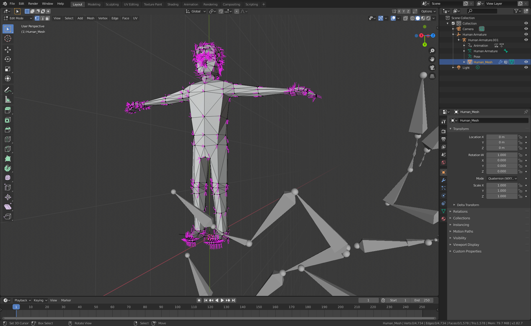Switch to the Material Properties tab
Viewport: 531px width, 326px height.
click(x=443, y=219)
